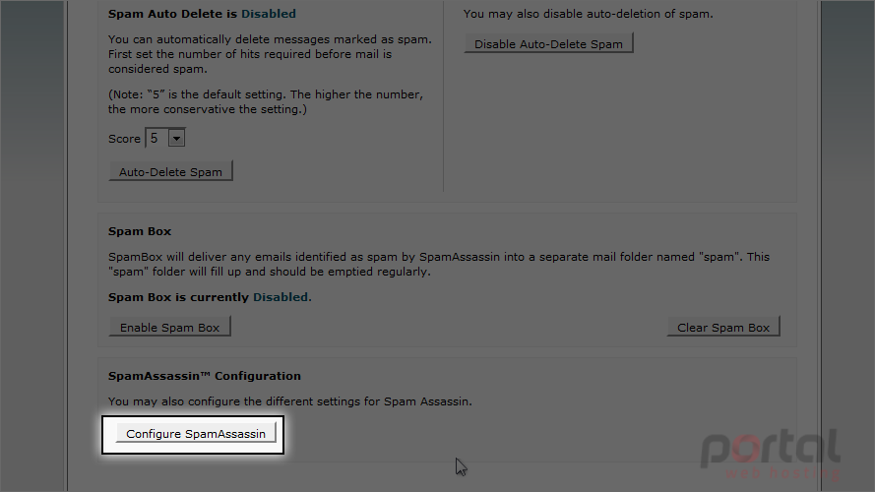Open the Score dropdown arrow
Screen dimensions: 875x492
click(x=176, y=138)
